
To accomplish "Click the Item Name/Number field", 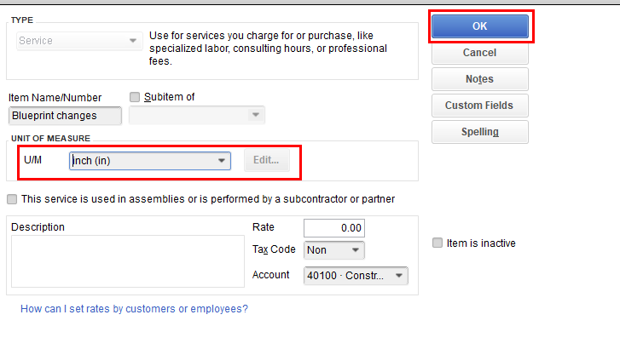I will click(65, 115).
